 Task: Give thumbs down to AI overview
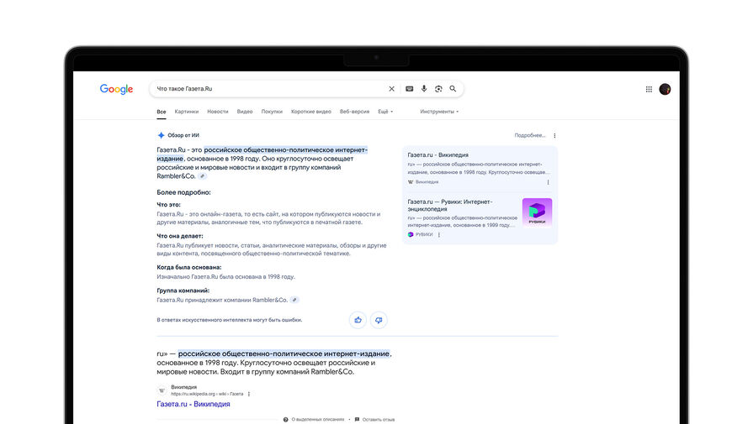(379, 320)
